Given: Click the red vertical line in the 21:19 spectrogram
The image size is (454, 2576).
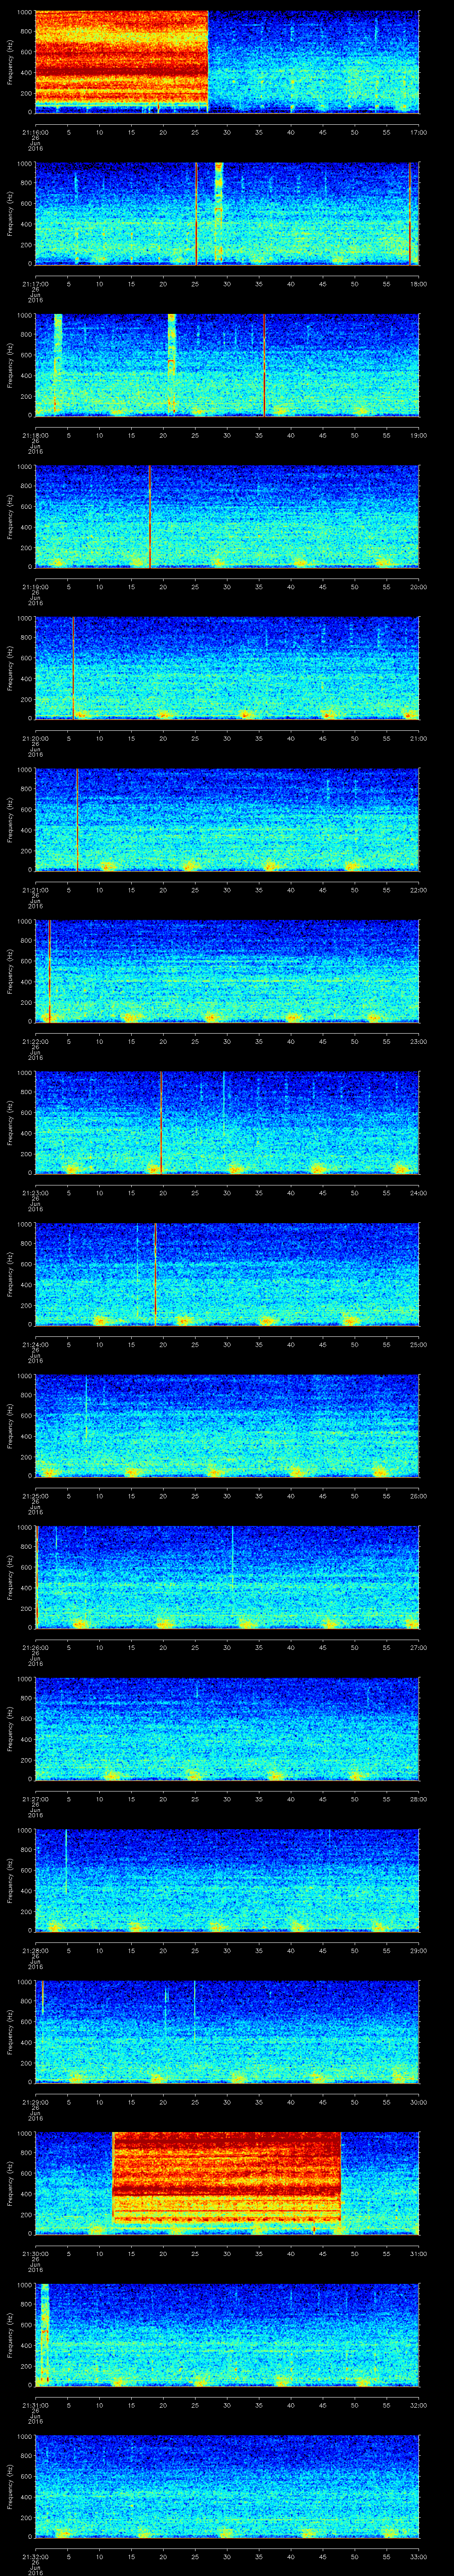Looking at the screenshot, I should [150, 516].
